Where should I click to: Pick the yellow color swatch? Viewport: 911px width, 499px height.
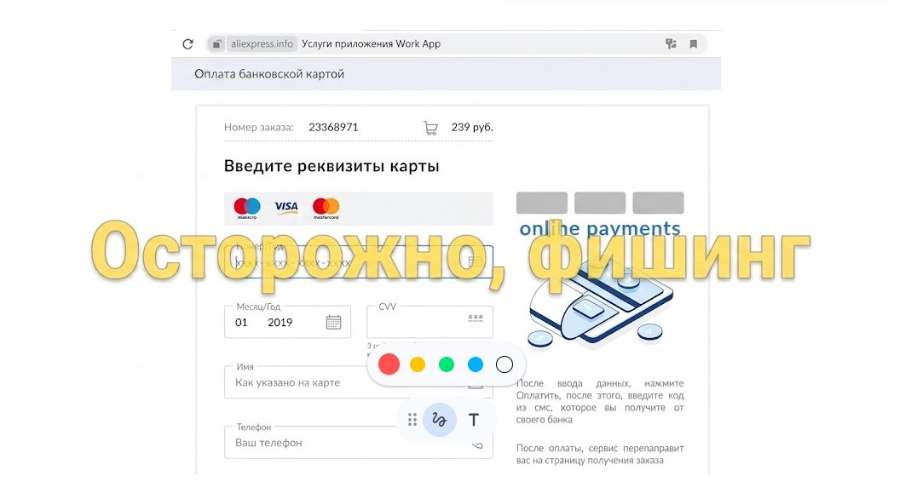pos(418,364)
